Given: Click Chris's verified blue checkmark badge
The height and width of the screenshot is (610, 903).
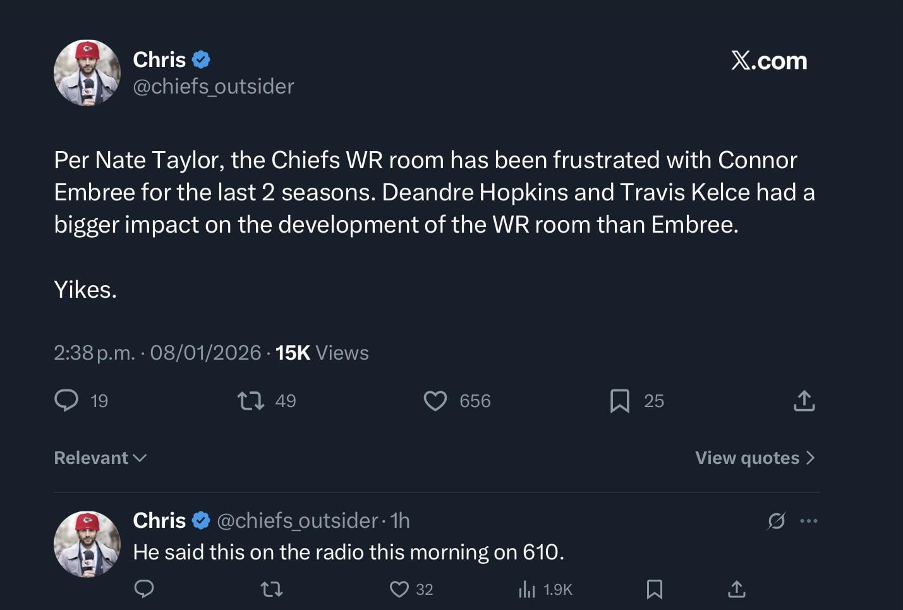Looking at the screenshot, I should coord(201,59).
